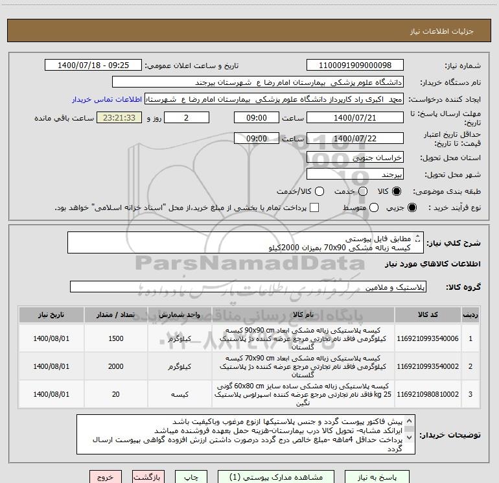The height and width of the screenshot is (483, 499).
Task: Click the چاپ print button
Action: pos(191,477)
